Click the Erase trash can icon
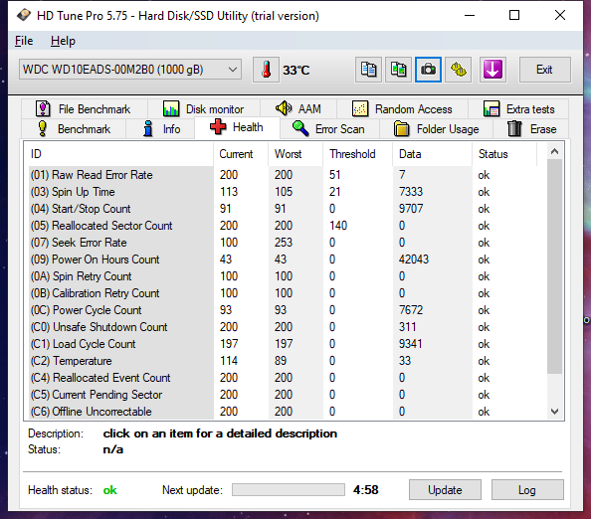 tap(514, 129)
